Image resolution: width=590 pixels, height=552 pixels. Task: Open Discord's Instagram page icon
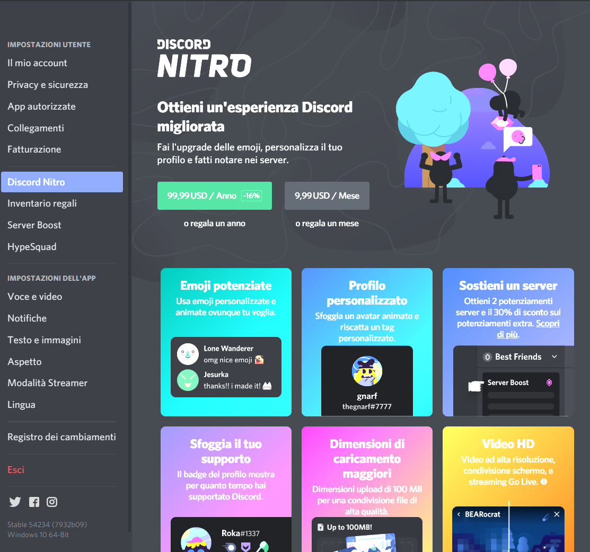pyautogui.click(x=52, y=502)
